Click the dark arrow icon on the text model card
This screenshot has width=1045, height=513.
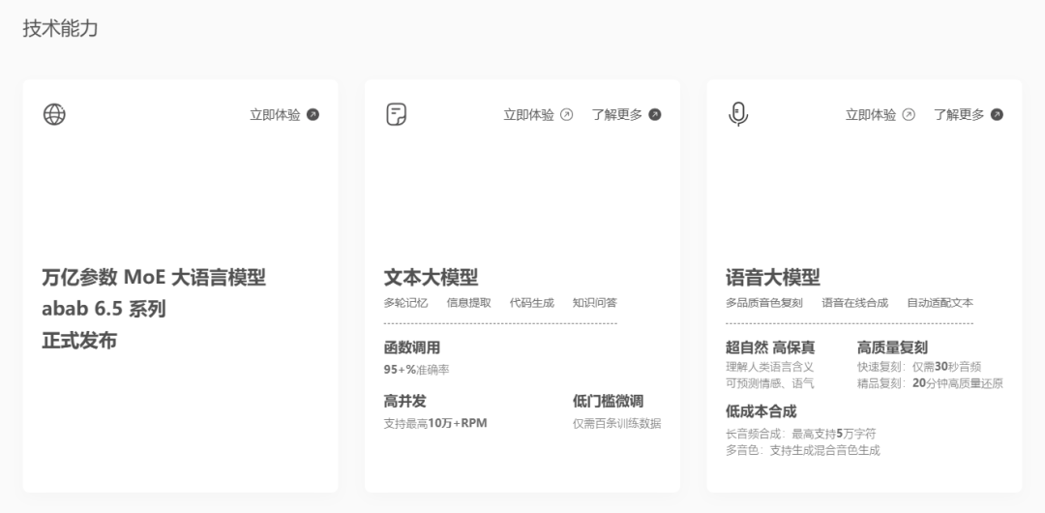pyautogui.click(x=655, y=115)
